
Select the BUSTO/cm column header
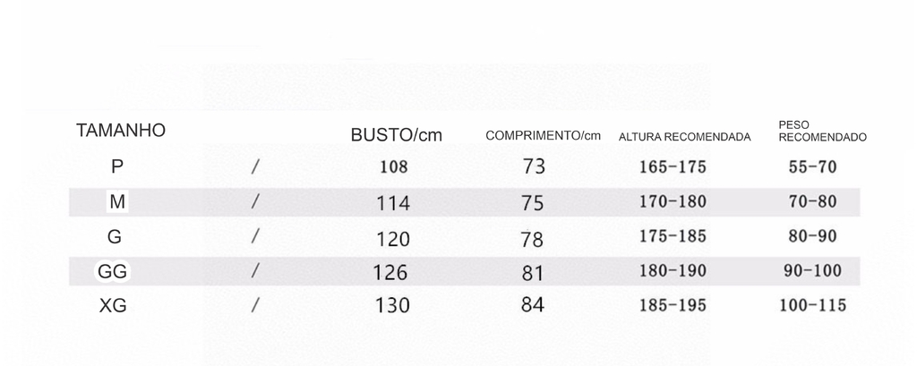tap(397, 135)
